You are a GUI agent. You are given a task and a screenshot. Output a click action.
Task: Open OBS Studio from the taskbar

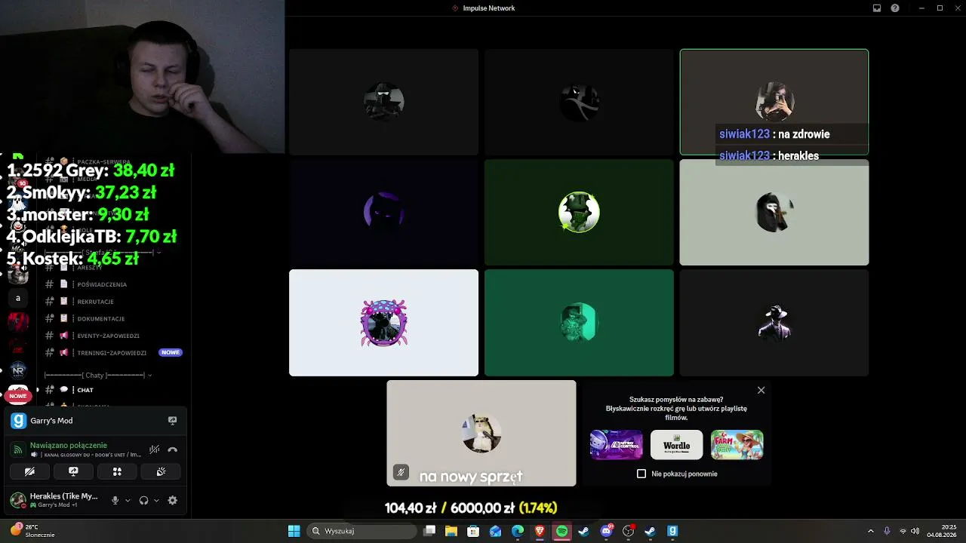628,531
